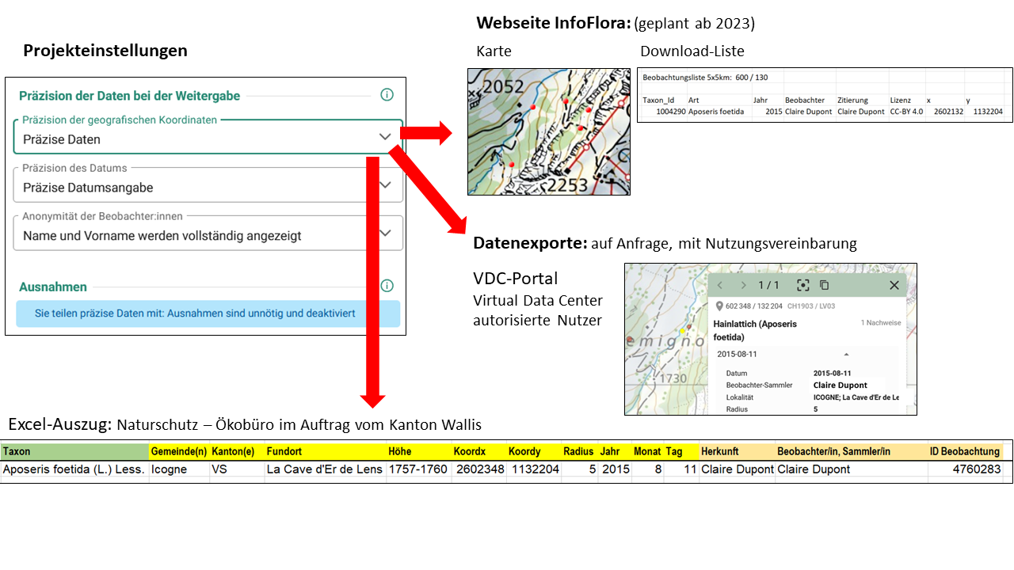Click the Lokalität value 'ICOGNE; La Cave d'Er'
The image size is (1014, 570).
tap(856, 397)
